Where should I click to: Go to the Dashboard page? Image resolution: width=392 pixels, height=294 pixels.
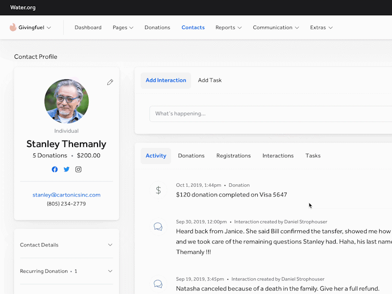(x=88, y=27)
